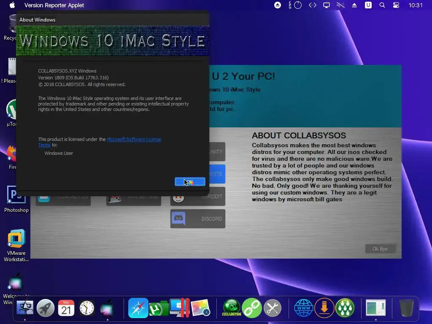
Task: Launch Safari compass icon in dock
Action: [138, 308]
